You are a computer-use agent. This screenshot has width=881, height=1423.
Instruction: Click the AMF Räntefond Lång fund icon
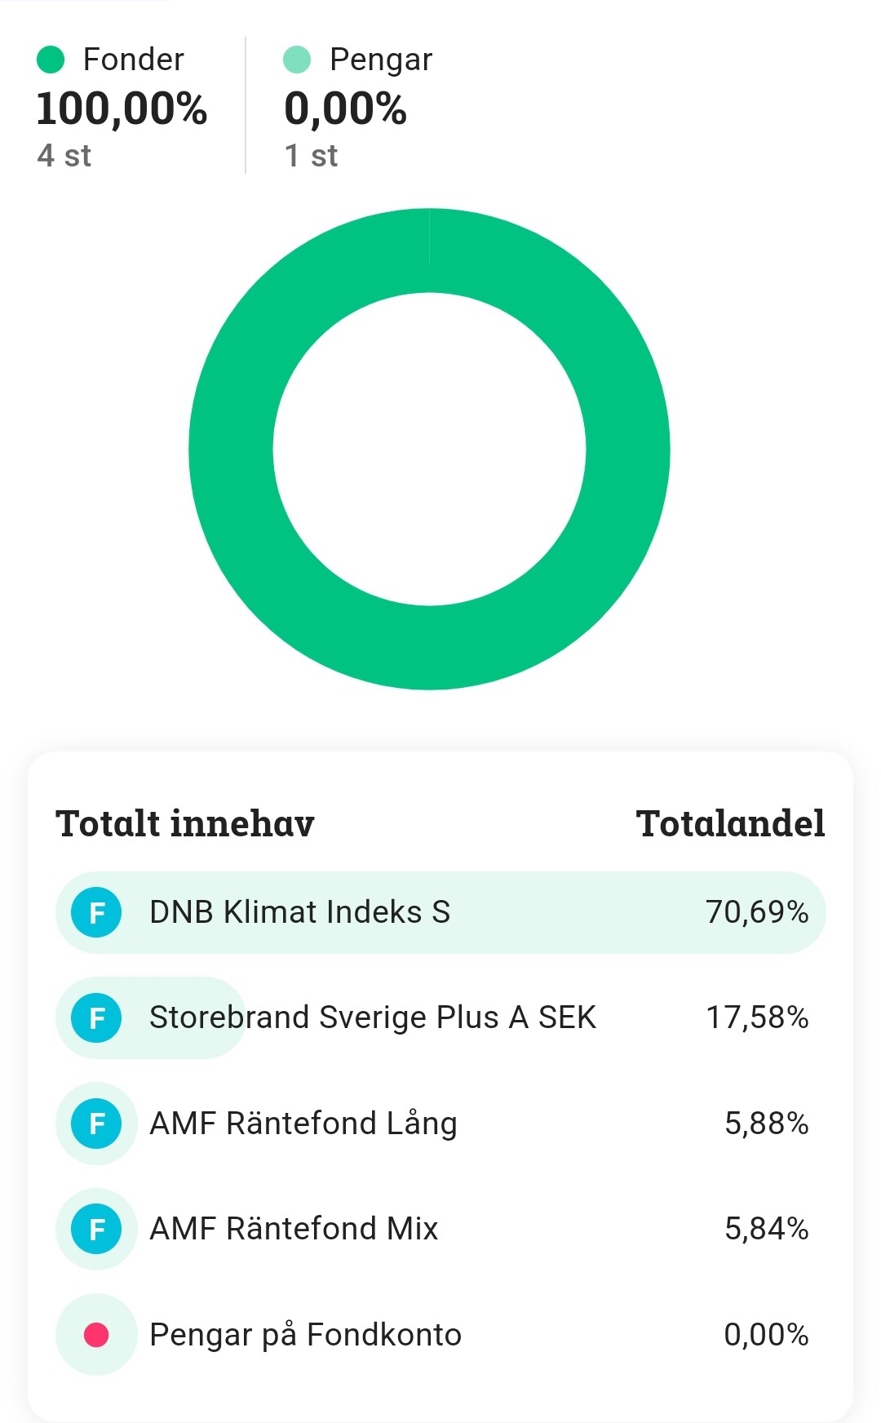pyautogui.click(x=96, y=1124)
